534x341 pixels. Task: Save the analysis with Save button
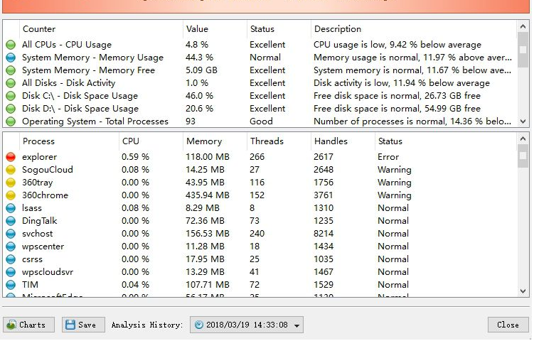[x=80, y=325]
